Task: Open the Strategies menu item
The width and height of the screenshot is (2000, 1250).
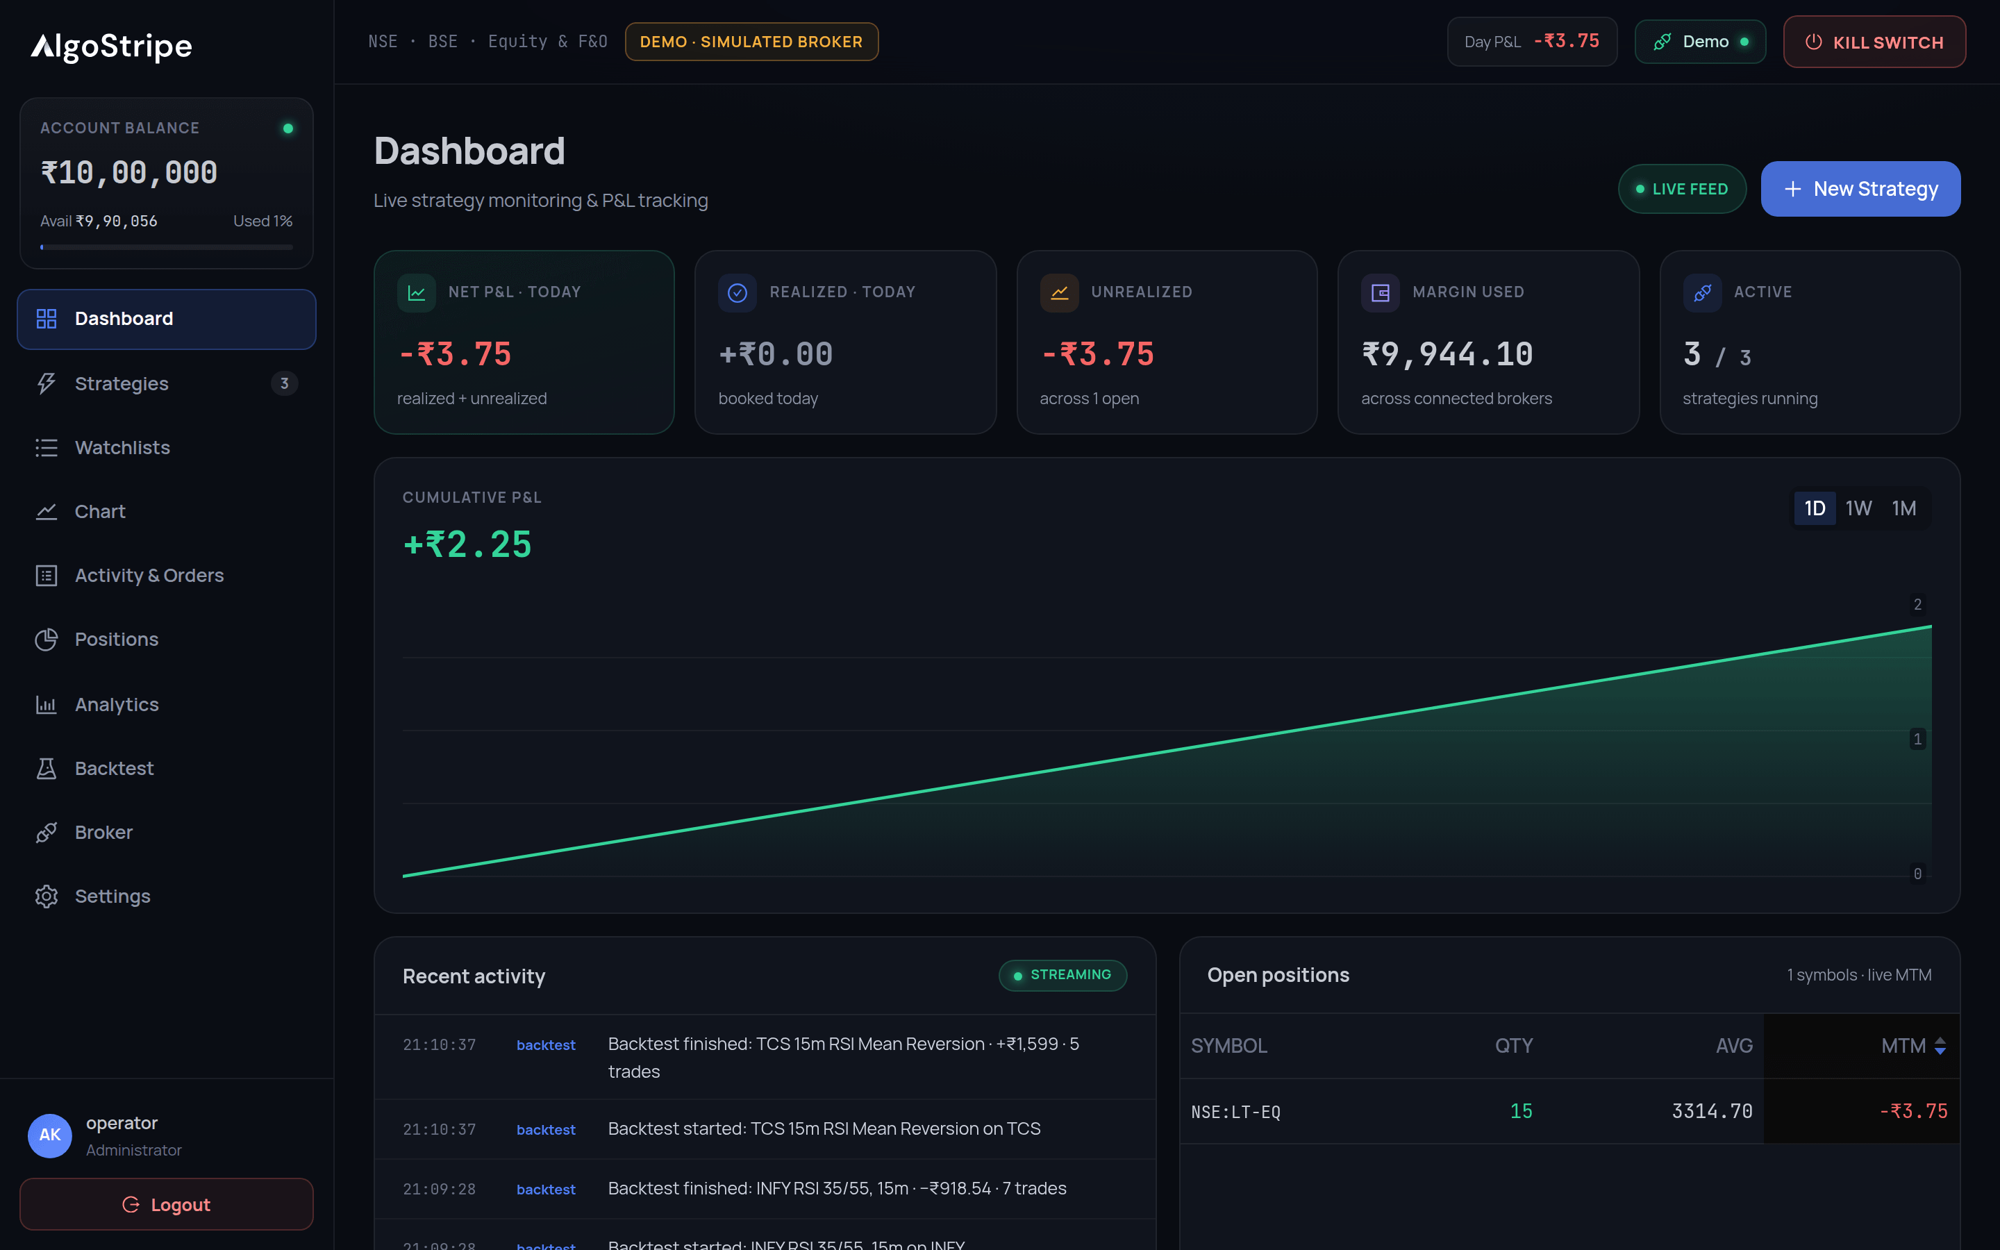Action: (x=166, y=383)
